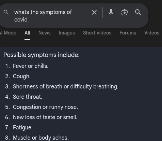Click the left magnifying glass icon

[6, 12]
